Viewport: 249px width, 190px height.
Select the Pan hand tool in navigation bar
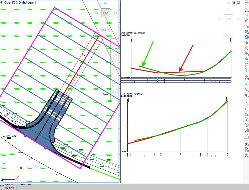(x=115, y=56)
